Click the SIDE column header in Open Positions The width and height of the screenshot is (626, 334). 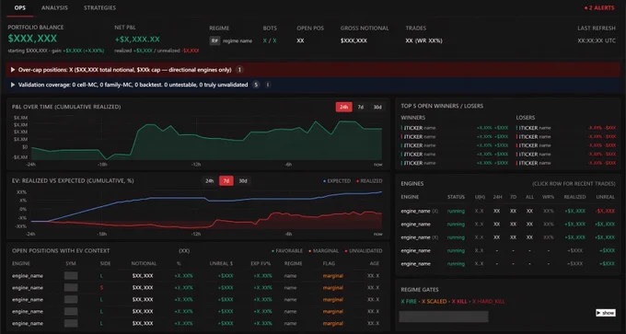pyautogui.click(x=105, y=263)
